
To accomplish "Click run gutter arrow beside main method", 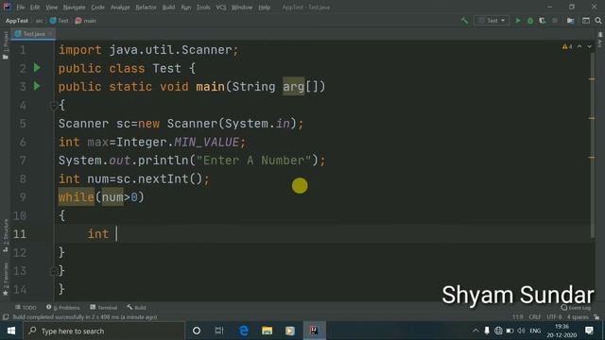I will click(37, 86).
